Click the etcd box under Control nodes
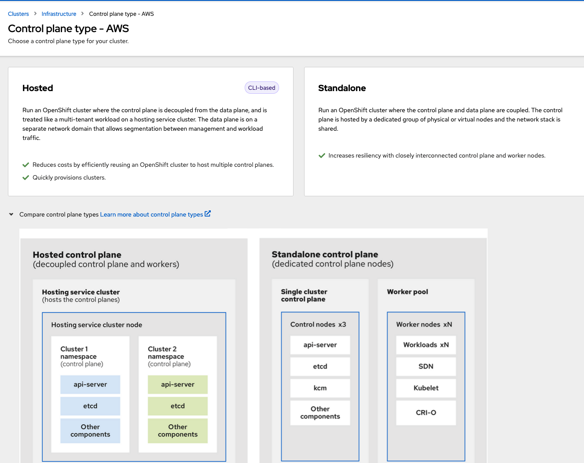The height and width of the screenshot is (463, 584). [320, 367]
